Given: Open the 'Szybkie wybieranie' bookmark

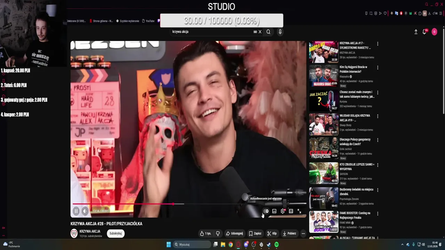Looking at the screenshot, I should pos(128,21).
